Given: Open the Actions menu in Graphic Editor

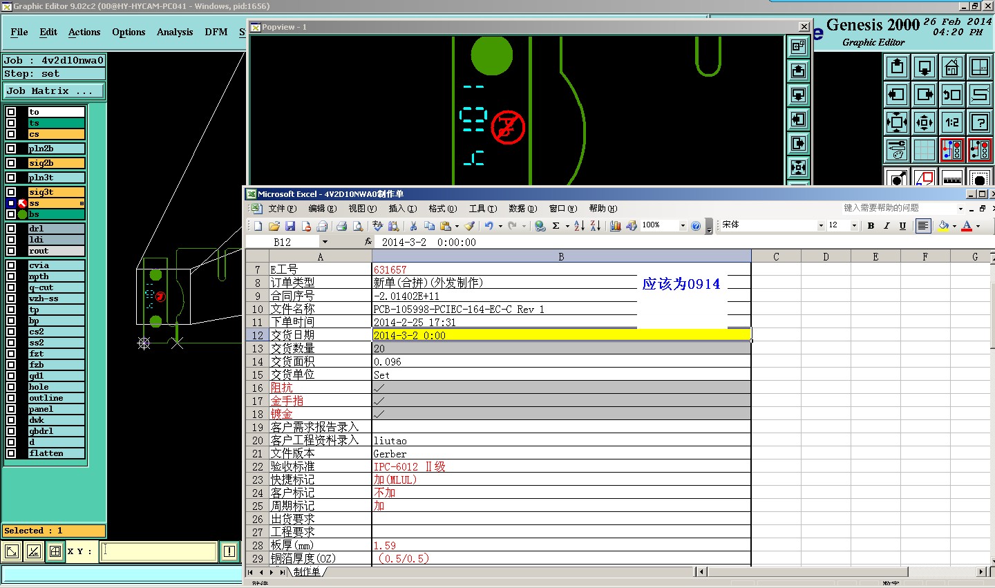Looking at the screenshot, I should (84, 32).
